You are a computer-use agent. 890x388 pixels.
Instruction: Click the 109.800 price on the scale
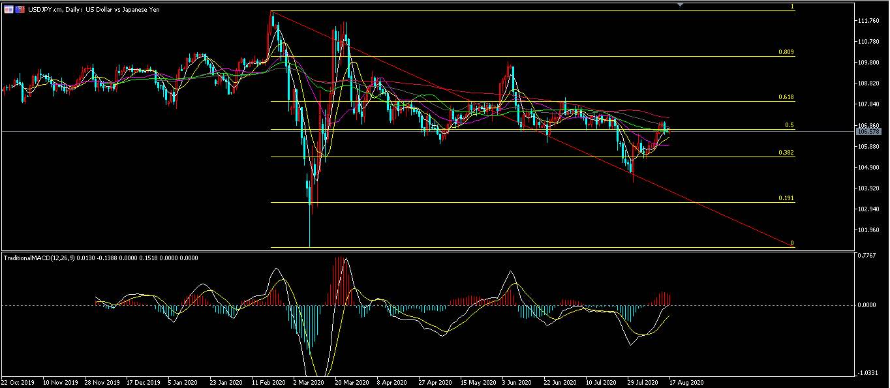click(870, 63)
